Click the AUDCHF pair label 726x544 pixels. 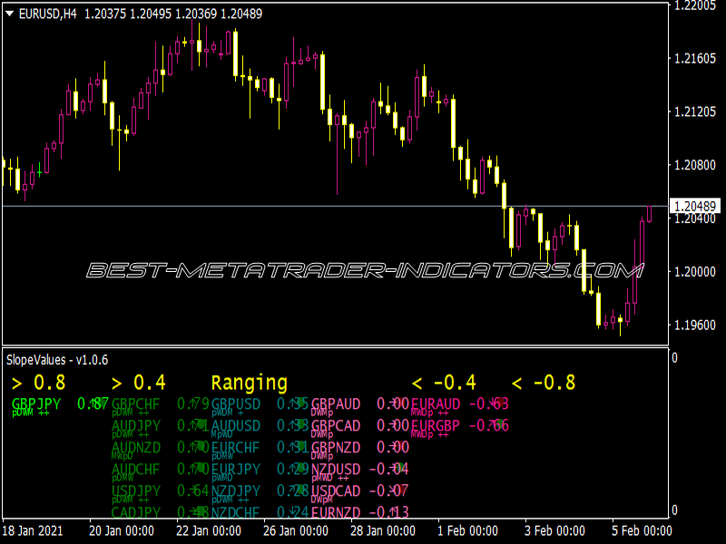click(135, 469)
